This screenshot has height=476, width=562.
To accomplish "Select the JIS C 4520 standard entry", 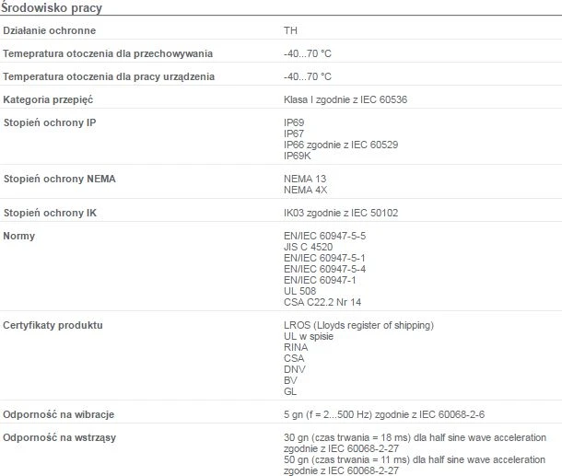I will tap(309, 247).
